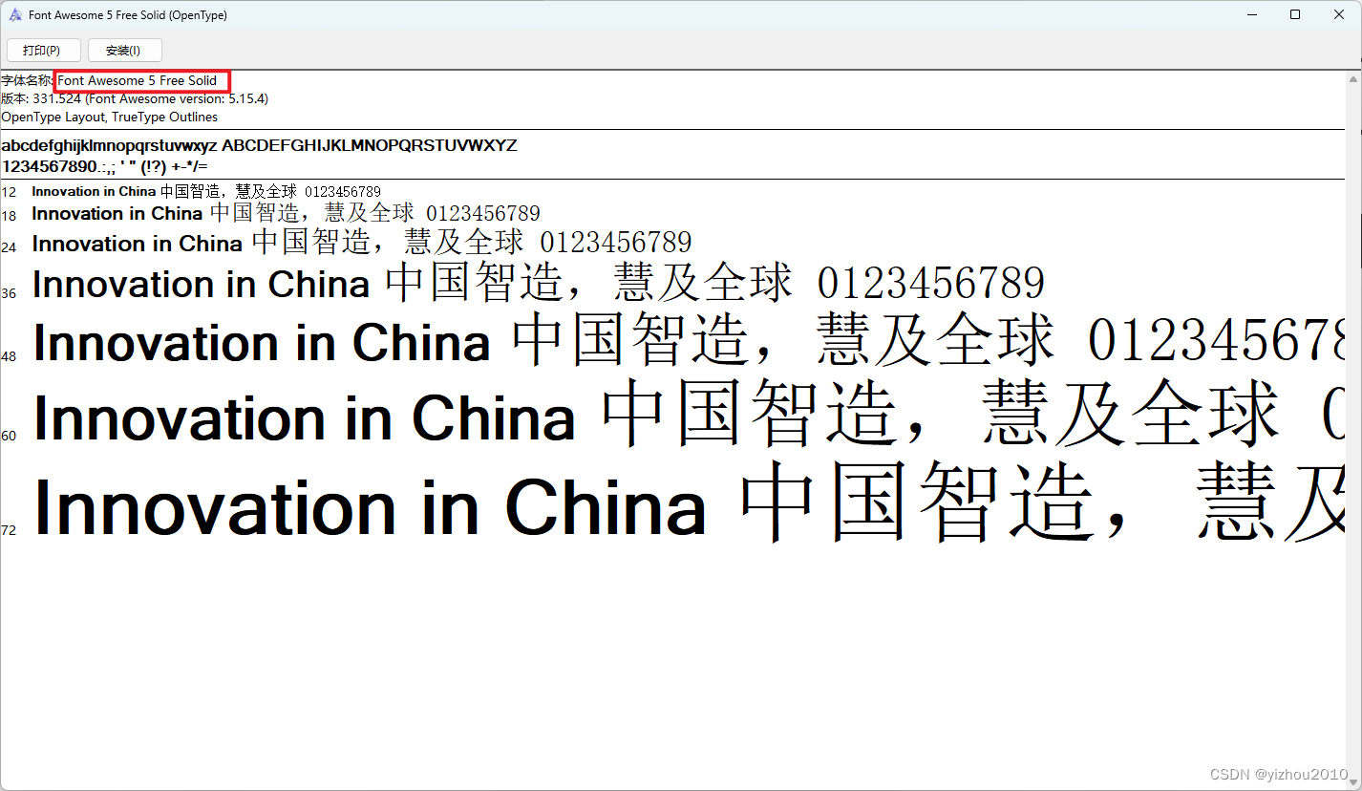The width and height of the screenshot is (1362, 791).
Task: Maximize the font viewer window
Action: [x=1295, y=14]
